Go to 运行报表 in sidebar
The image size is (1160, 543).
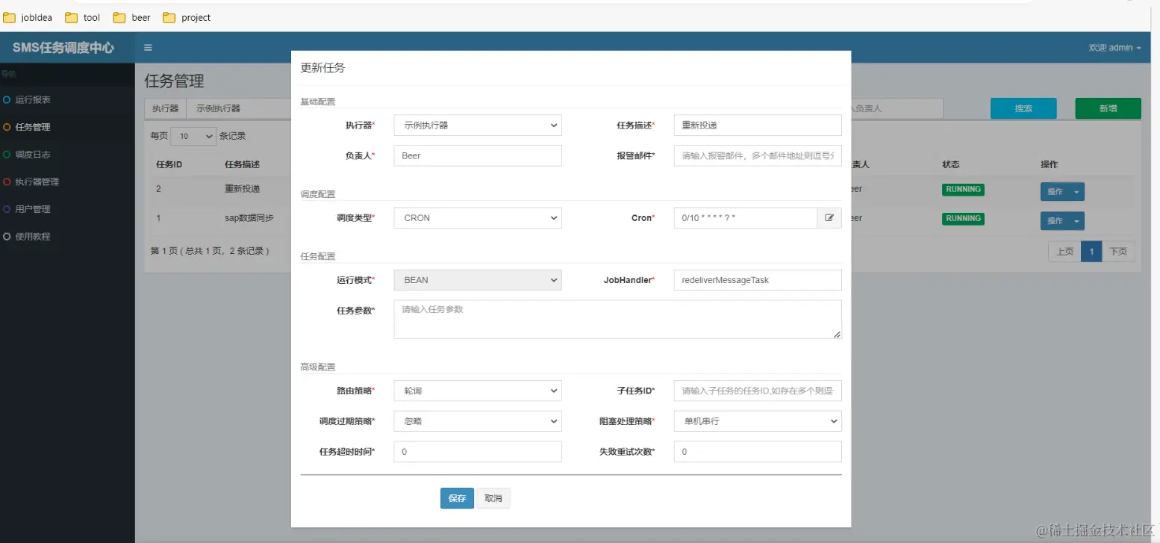(x=33, y=99)
